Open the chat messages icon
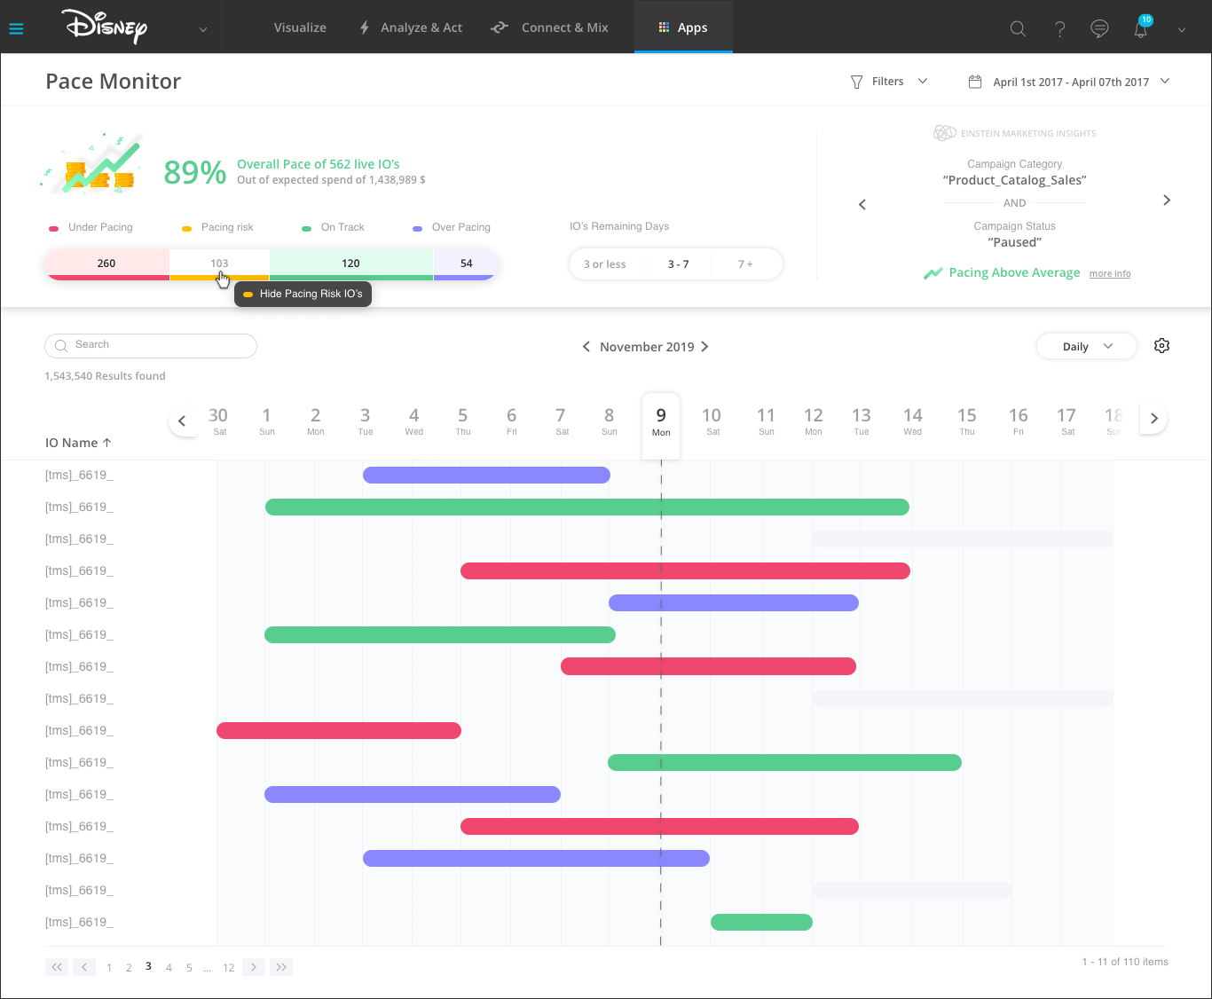This screenshot has height=999, width=1212. 1099,28
